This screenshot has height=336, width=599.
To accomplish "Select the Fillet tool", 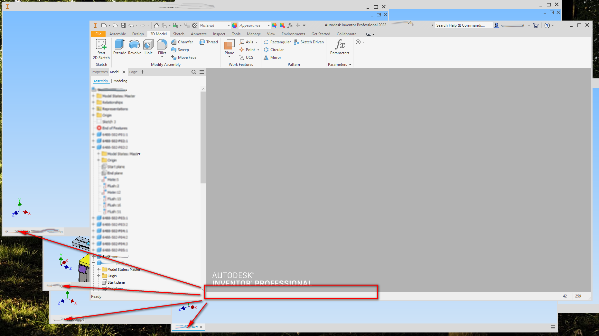I will tap(162, 47).
